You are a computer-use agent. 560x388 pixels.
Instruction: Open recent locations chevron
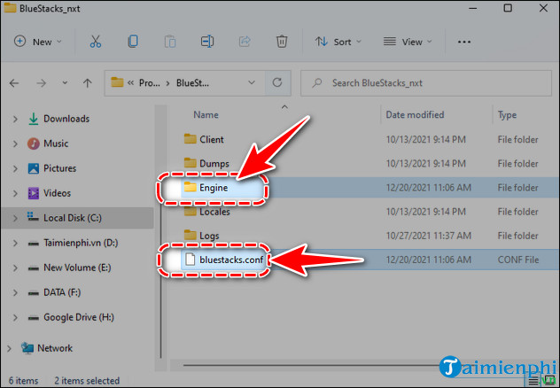coord(65,82)
